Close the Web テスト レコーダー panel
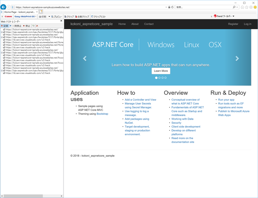 pos(61,21)
